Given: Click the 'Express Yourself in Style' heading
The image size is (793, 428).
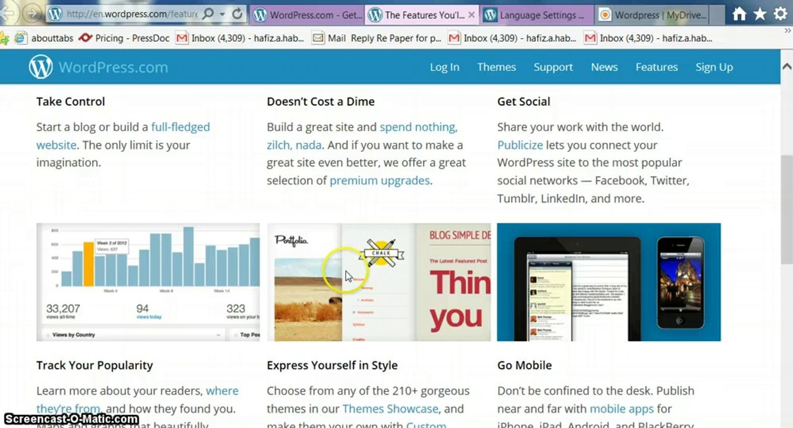Looking at the screenshot, I should (x=332, y=366).
